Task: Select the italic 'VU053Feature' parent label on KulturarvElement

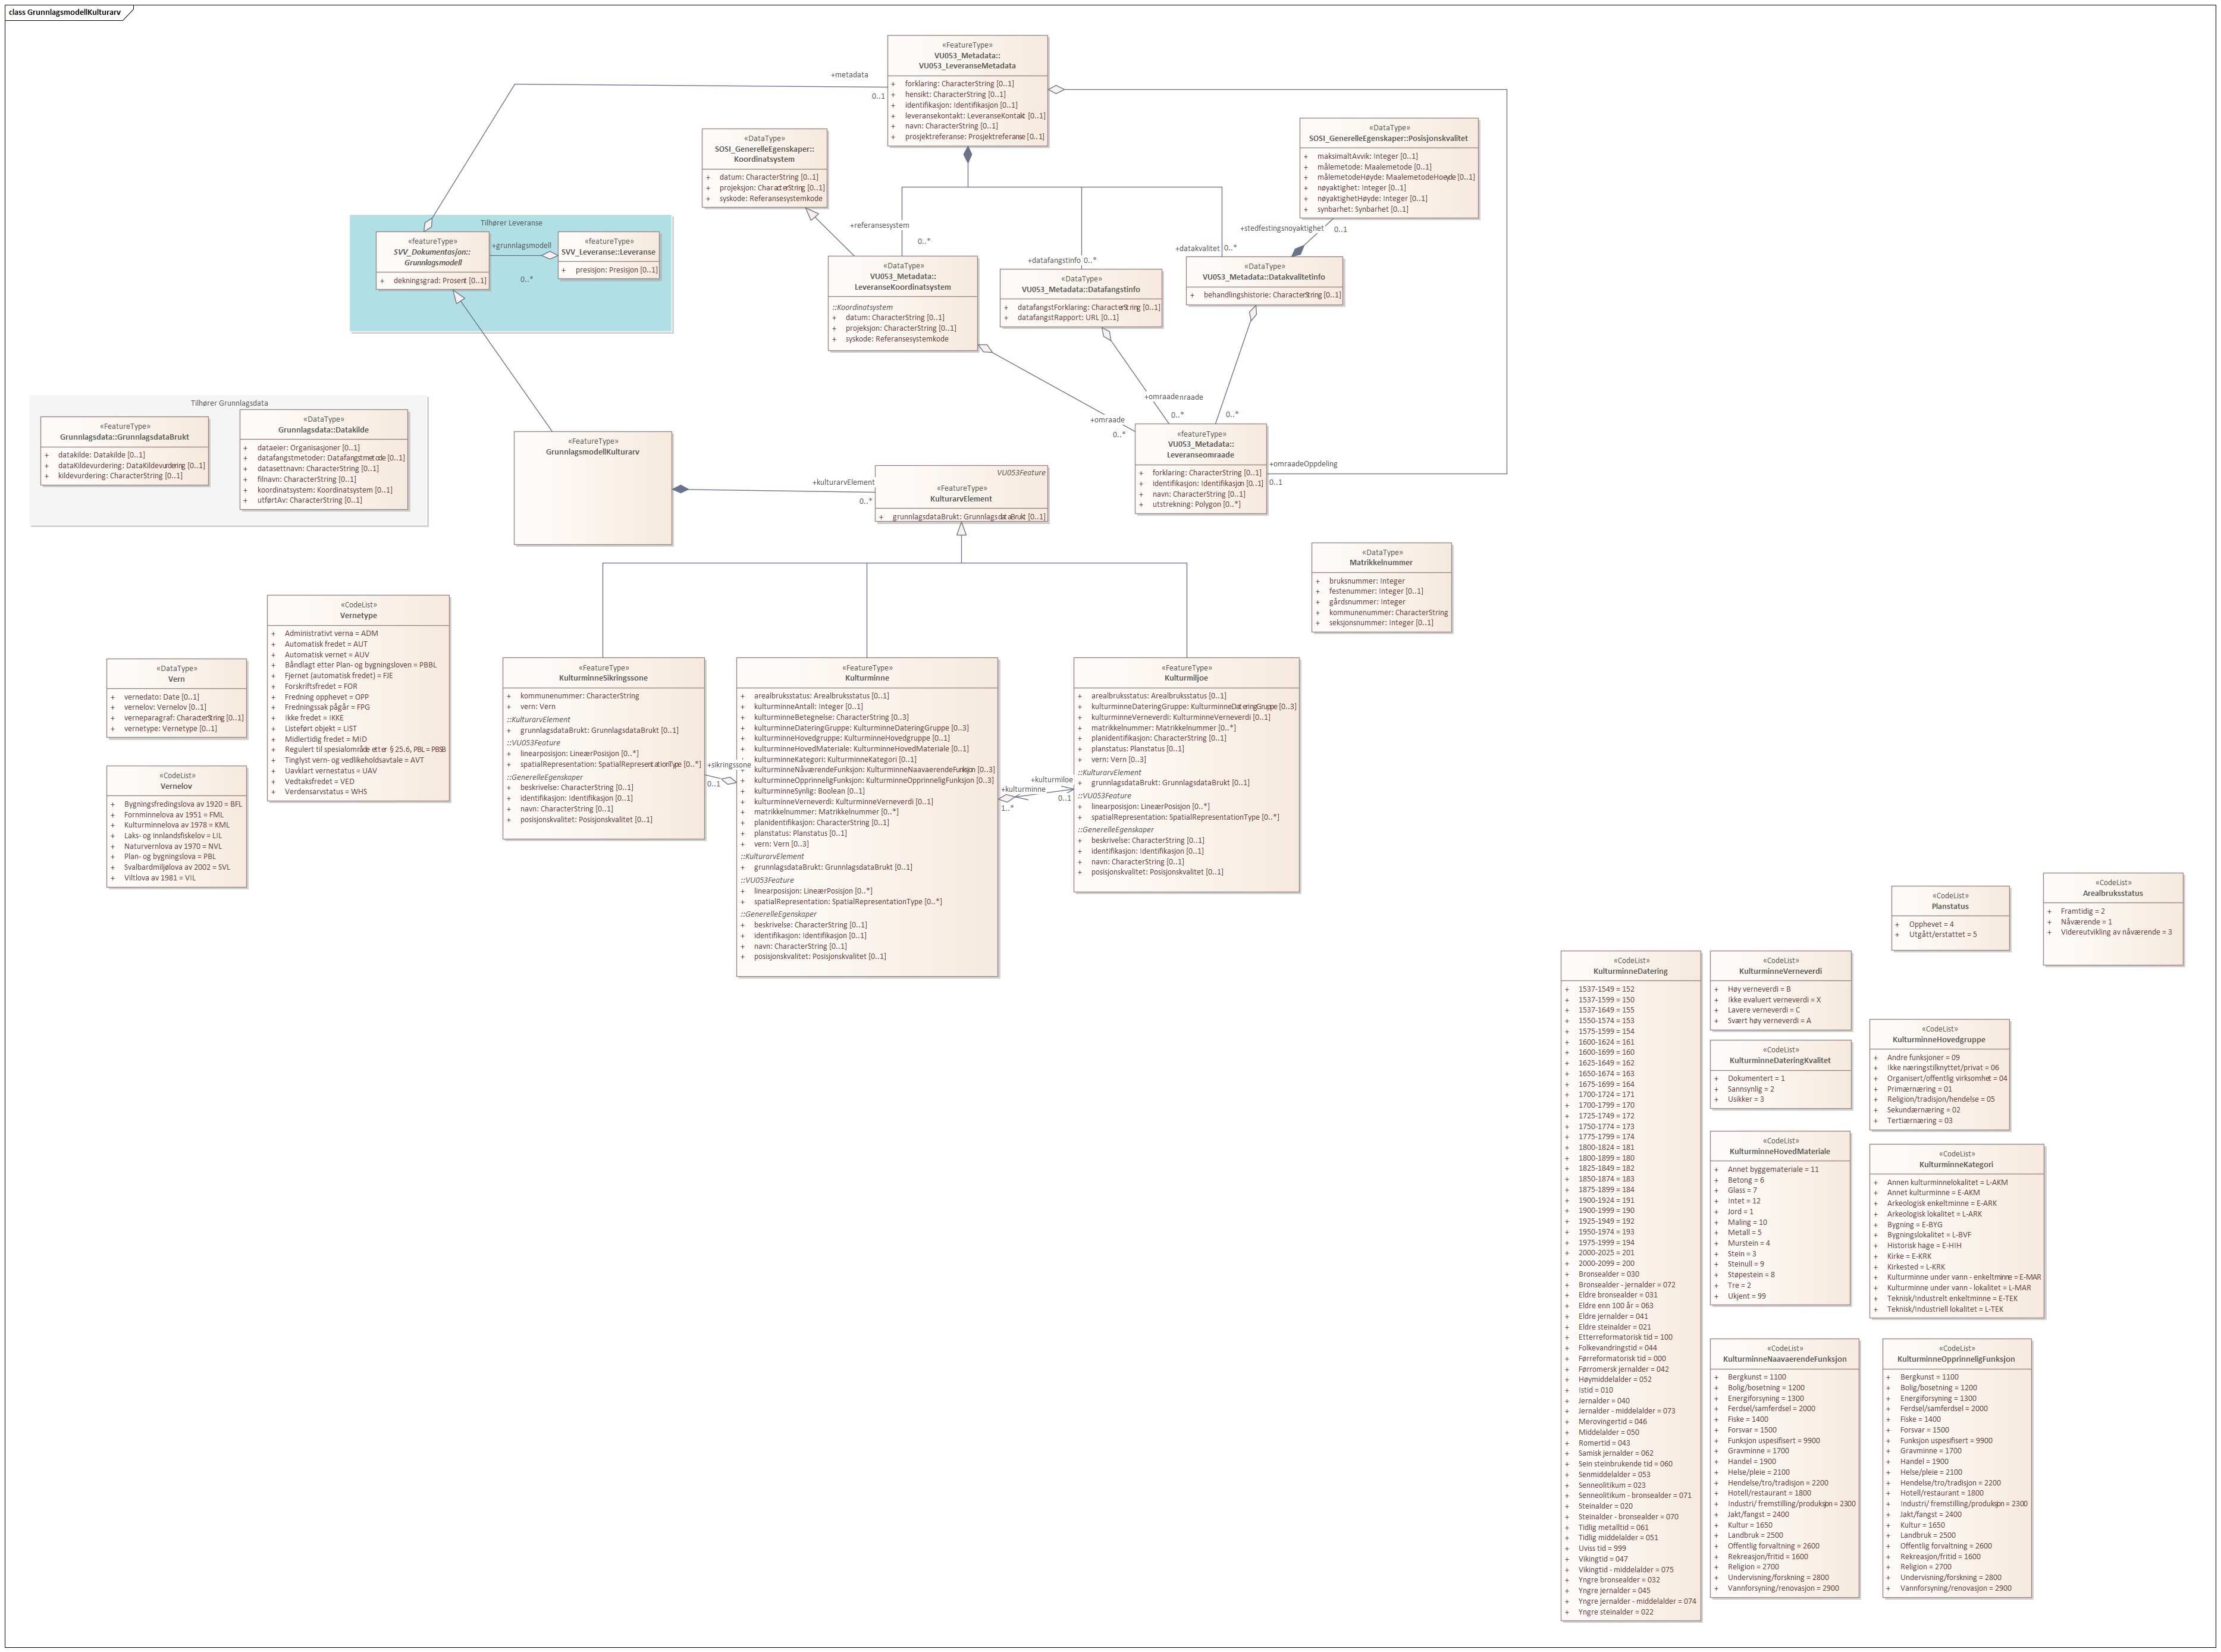Action: [1021, 473]
